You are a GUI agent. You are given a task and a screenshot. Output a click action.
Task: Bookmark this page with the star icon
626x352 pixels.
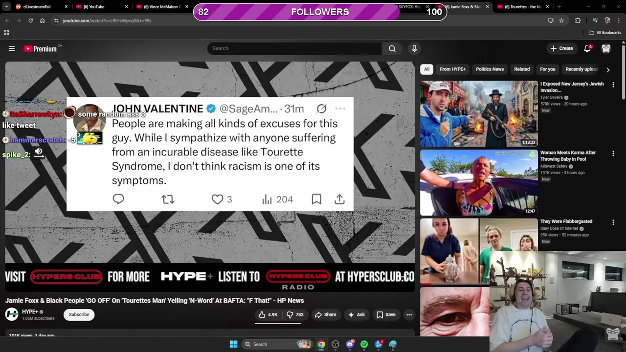561,21
